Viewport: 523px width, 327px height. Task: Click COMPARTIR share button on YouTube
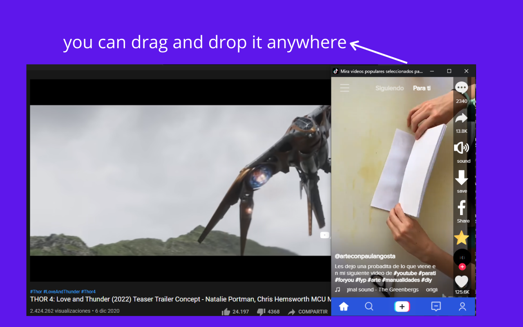coord(308,311)
